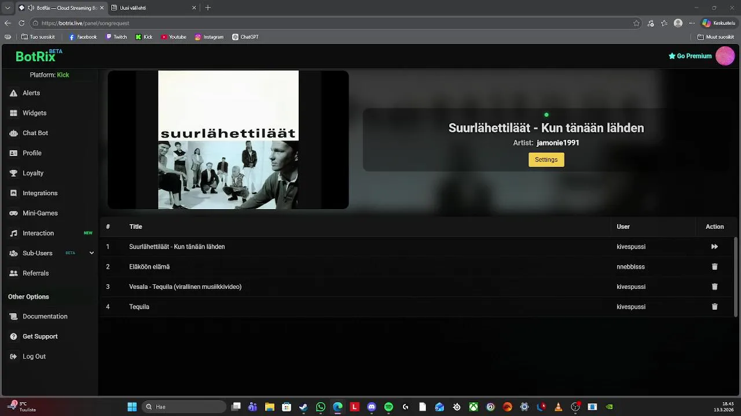Open the Windows Start menu
Image resolution: width=741 pixels, height=416 pixels.
(x=132, y=407)
